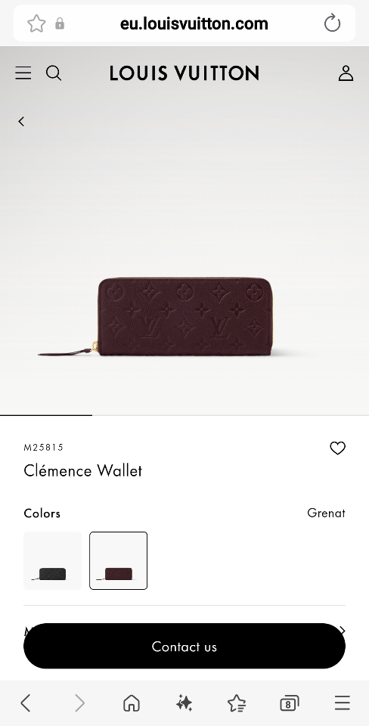369x726 pixels.
Task: Reload the page in browser
Action: (x=332, y=23)
